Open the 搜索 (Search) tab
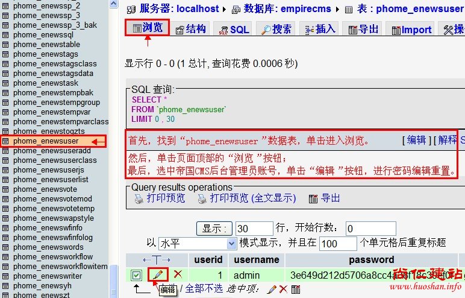This screenshot has width=465, height=298. pyautogui.click(x=276, y=29)
